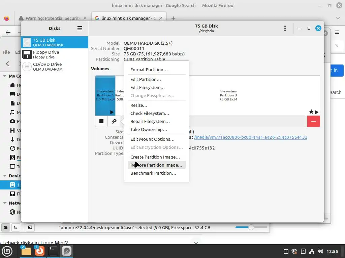
Task: Show tree view button in file manager status bar
Action: tap(16, 227)
